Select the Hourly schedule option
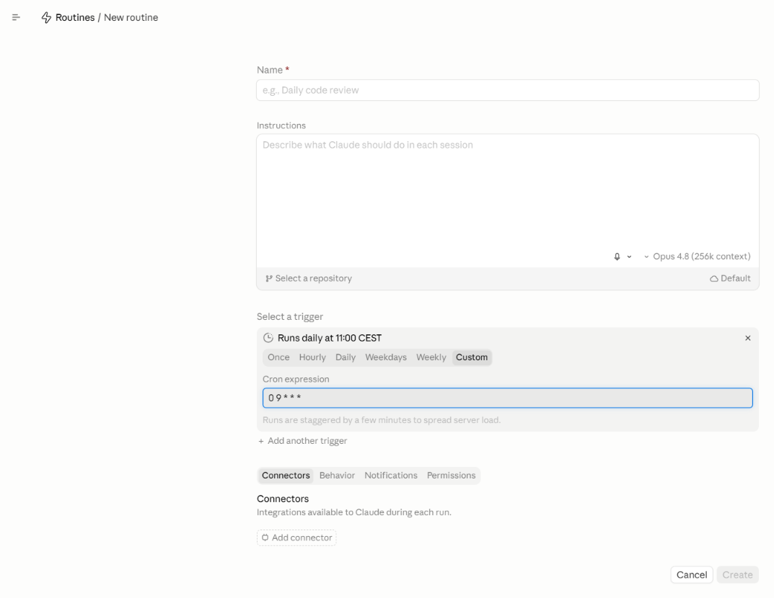The width and height of the screenshot is (774, 598). pyautogui.click(x=312, y=357)
